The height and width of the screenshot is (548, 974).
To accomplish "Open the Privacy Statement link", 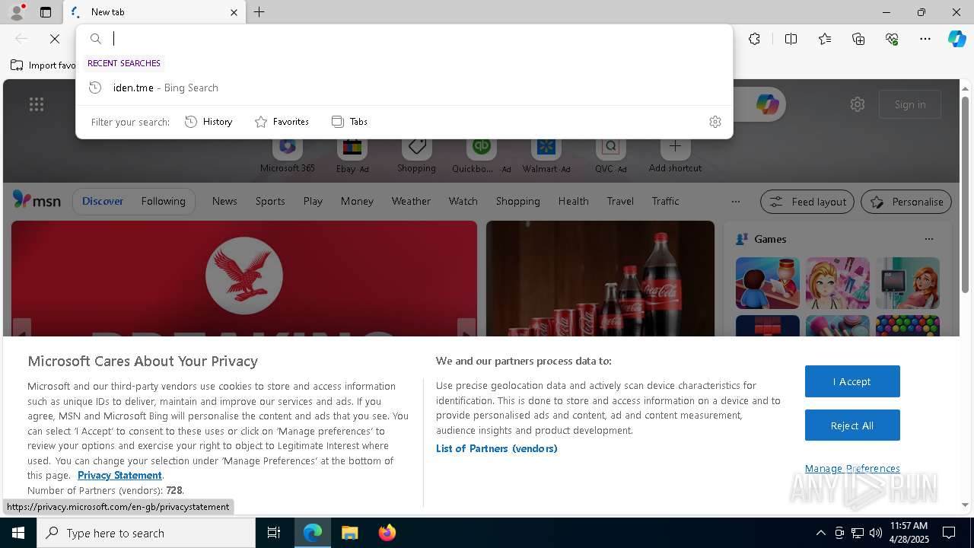I will click(x=119, y=475).
